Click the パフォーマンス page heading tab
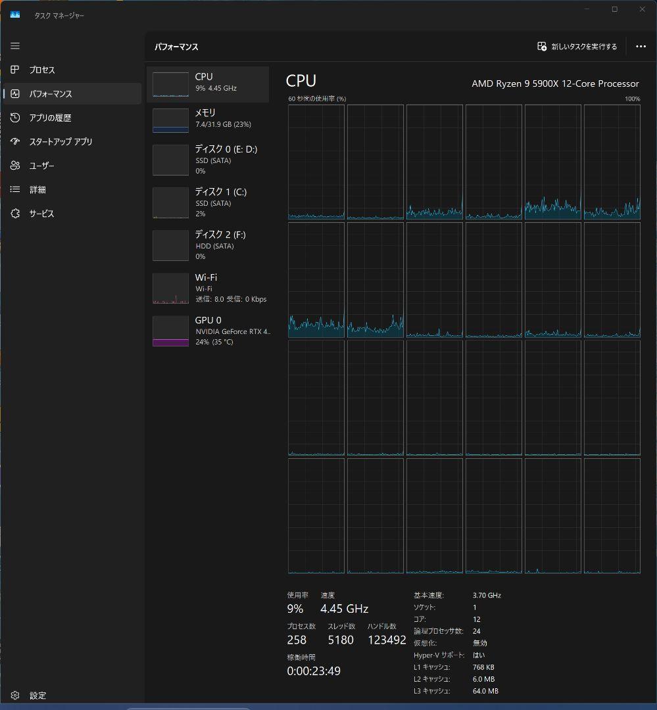This screenshot has width=657, height=710. pos(177,47)
